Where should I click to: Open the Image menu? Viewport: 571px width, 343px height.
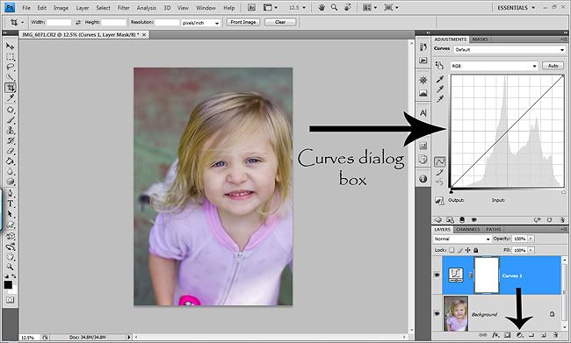61,8
